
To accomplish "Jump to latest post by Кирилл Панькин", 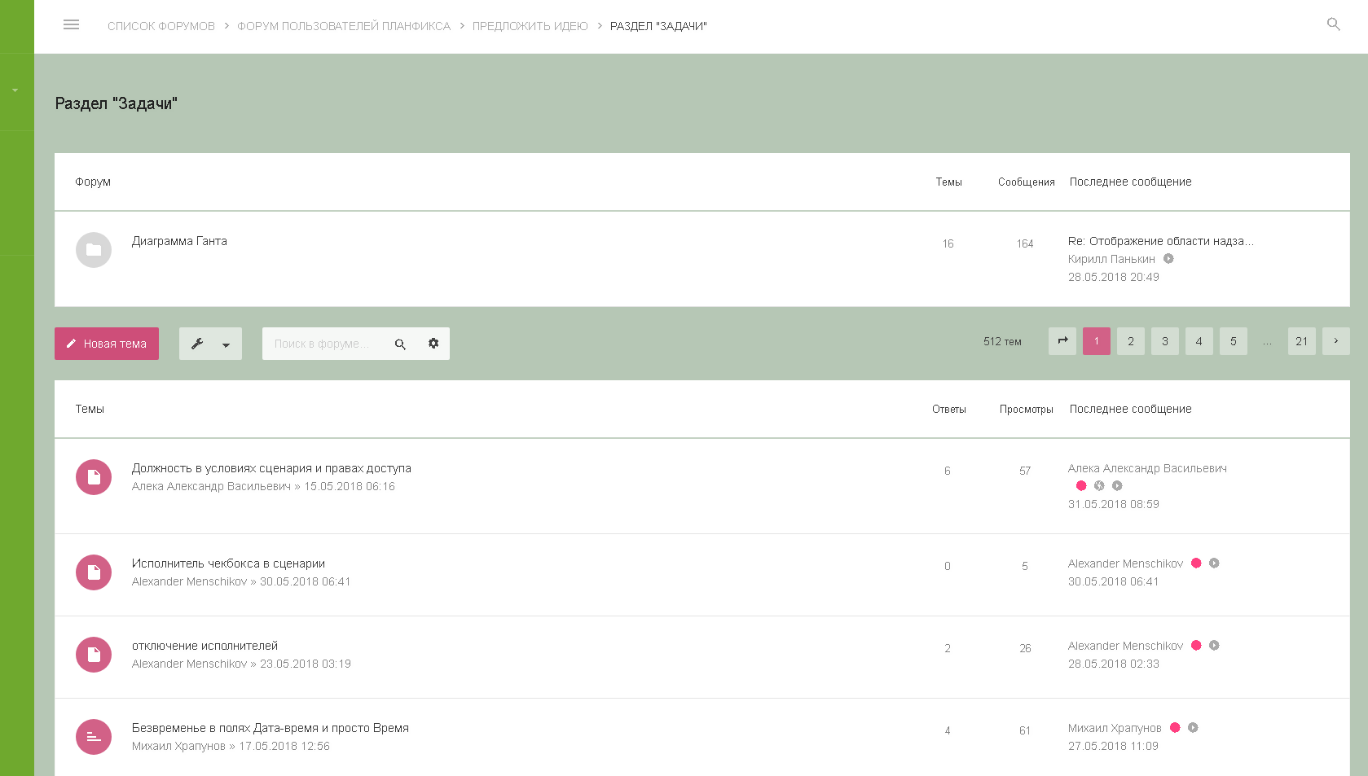I will pos(1168,259).
